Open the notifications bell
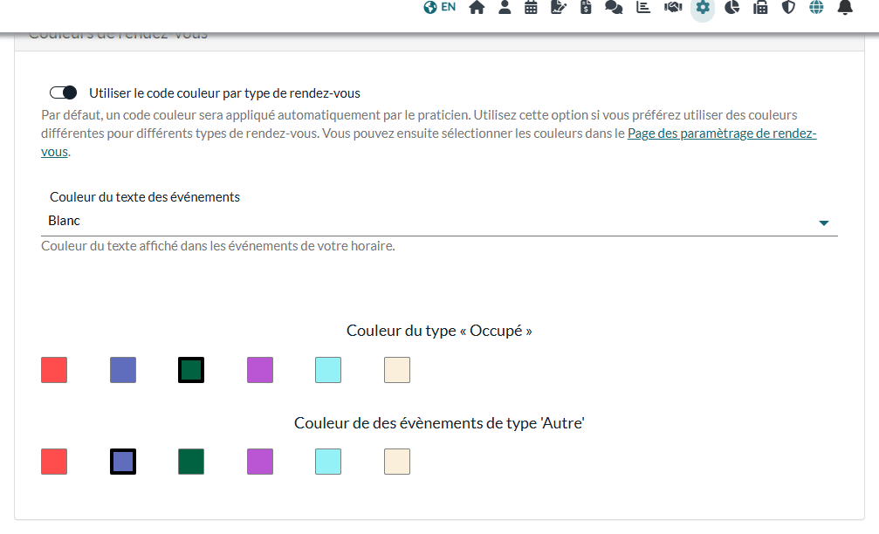 [845, 7]
